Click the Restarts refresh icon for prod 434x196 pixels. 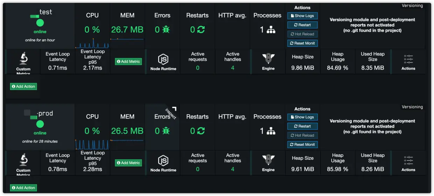coord(201,131)
